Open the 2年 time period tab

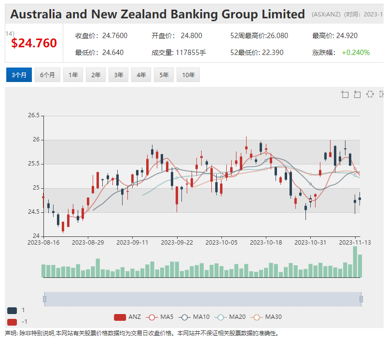coord(96,75)
